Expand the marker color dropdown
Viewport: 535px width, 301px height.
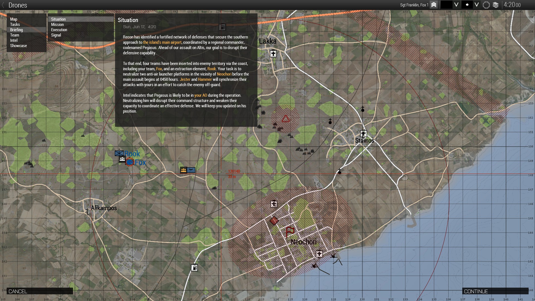tap(456, 5)
